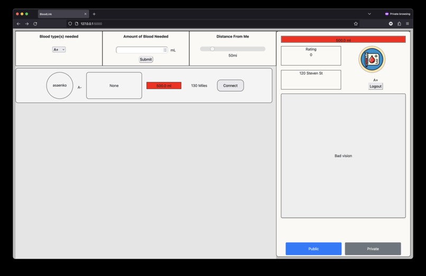The image size is (426, 276).
Task: Click the None description box for asaenko
Action: [114, 86]
